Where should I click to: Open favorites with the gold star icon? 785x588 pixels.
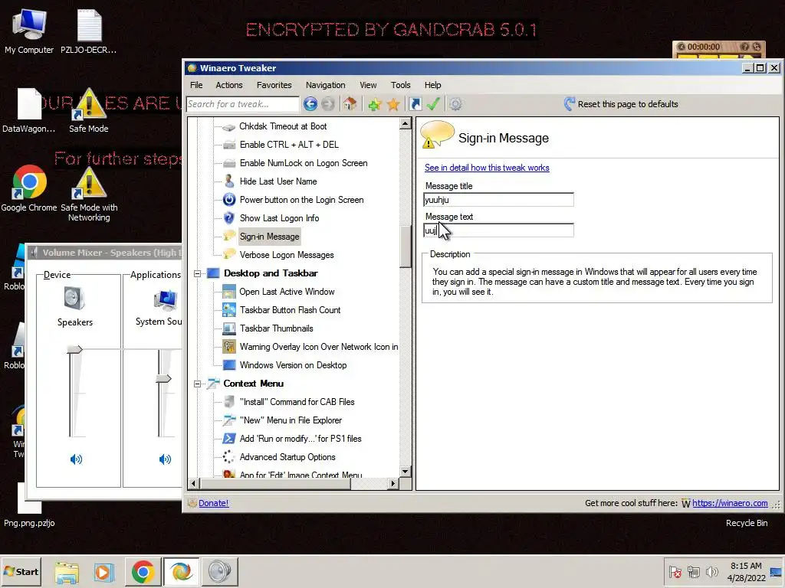tap(393, 104)
